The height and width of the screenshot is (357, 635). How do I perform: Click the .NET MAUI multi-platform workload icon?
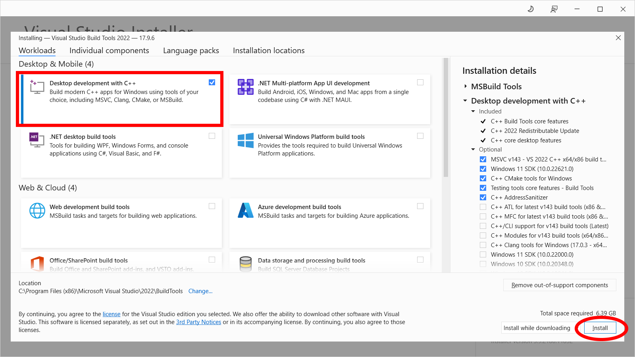click(246, 87)
